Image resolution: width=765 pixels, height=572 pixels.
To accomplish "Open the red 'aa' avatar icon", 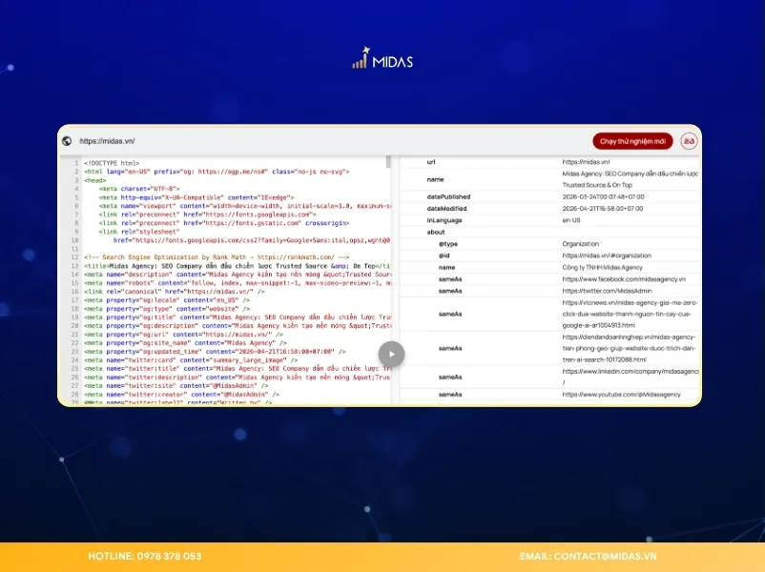I will coord(688,140).
